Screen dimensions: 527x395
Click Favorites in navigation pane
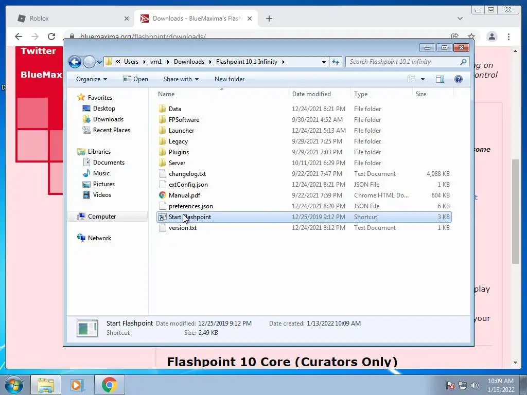pyautogui.click(x=100, y=97)
